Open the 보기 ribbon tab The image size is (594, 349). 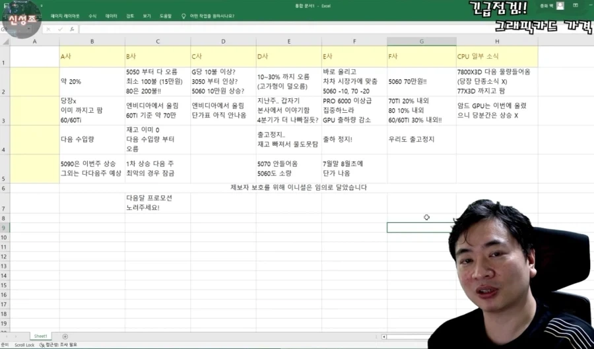(147, 16)
